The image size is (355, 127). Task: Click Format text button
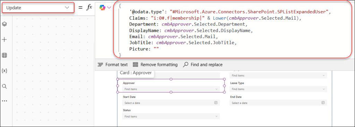113,65
